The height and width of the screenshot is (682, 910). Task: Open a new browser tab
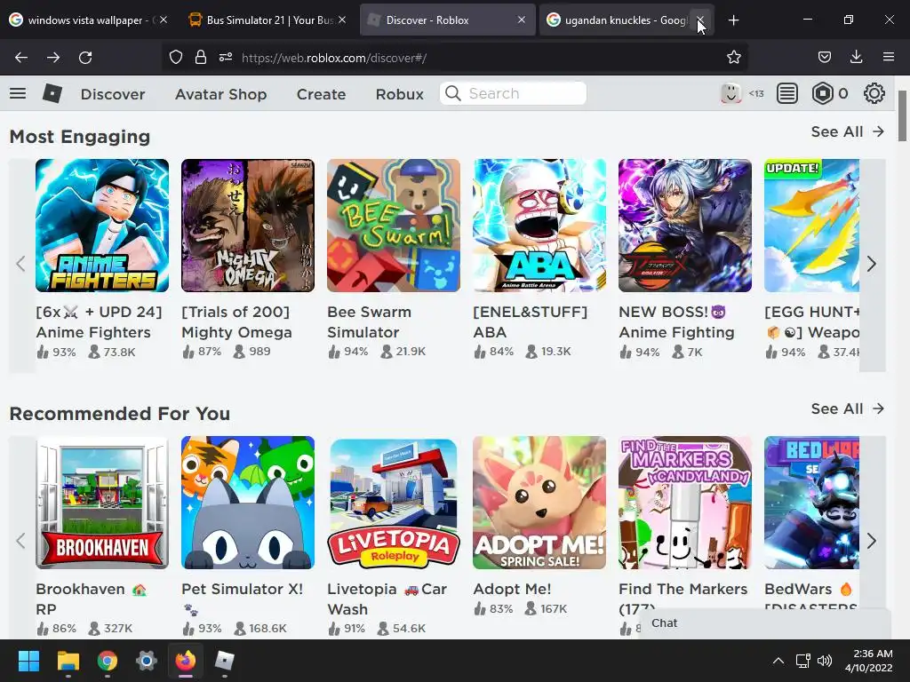tap(733, 20)
